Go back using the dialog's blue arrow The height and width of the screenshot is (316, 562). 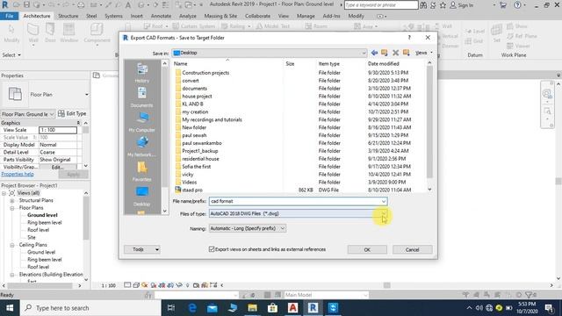(374, 53)
